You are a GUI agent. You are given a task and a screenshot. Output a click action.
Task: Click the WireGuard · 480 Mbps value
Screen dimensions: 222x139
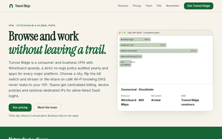(132, 102)
